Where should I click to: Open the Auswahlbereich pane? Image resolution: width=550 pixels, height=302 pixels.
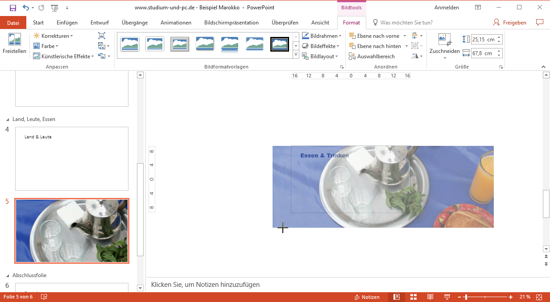372,56
